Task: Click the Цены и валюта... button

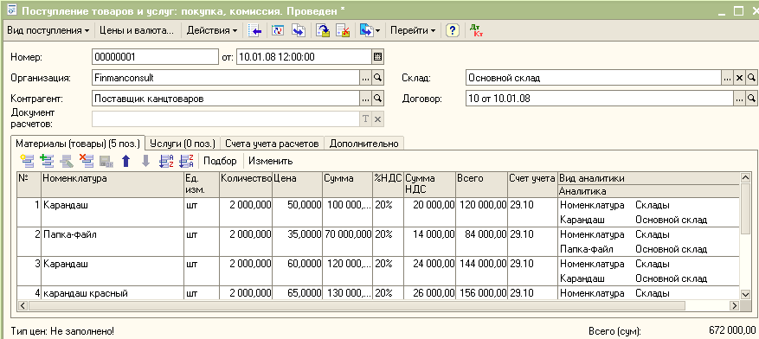Action: coord(137,30)
